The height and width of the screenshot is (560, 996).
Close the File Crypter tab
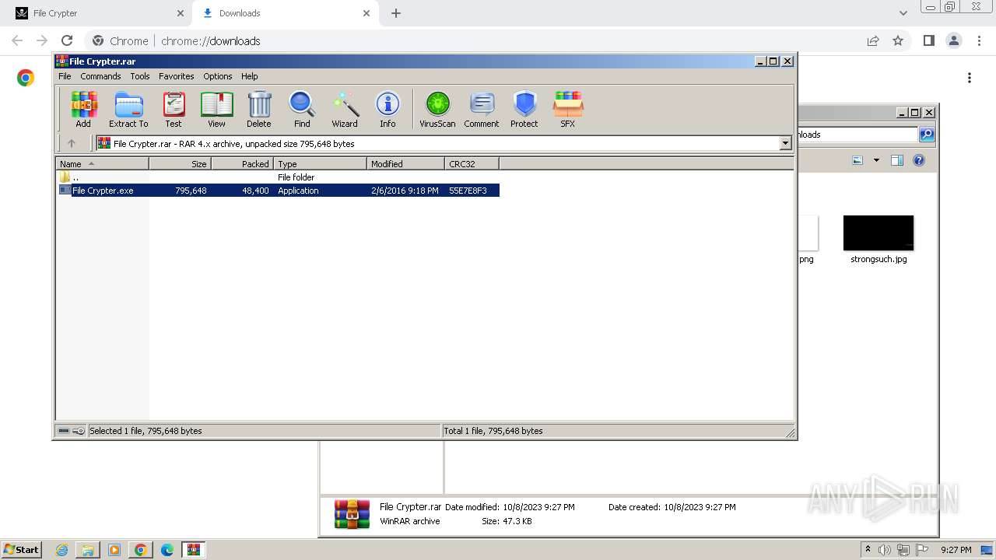click(180, 13)
